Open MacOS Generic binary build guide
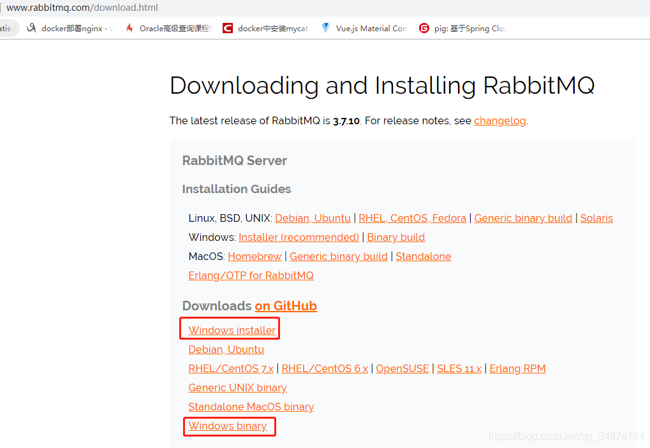 [x=339, y=256]
